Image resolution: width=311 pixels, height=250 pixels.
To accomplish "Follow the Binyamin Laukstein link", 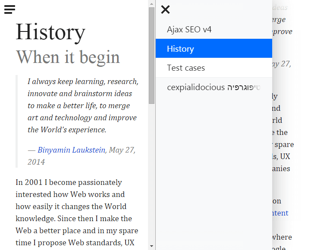I will [x=71, y=150].
